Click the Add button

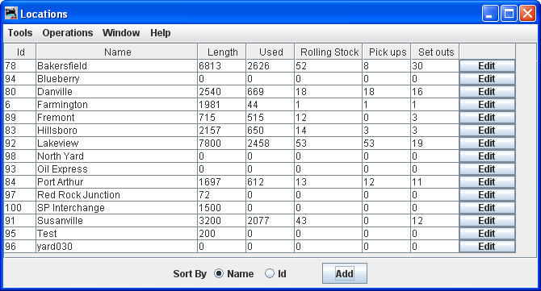point(344,273)
